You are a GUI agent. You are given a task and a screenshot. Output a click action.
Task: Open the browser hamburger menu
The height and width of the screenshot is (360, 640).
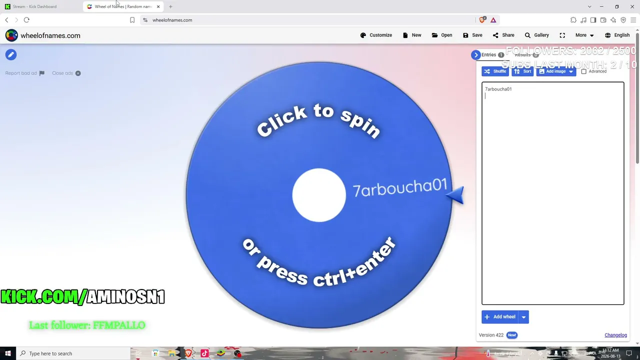[633, 20]
